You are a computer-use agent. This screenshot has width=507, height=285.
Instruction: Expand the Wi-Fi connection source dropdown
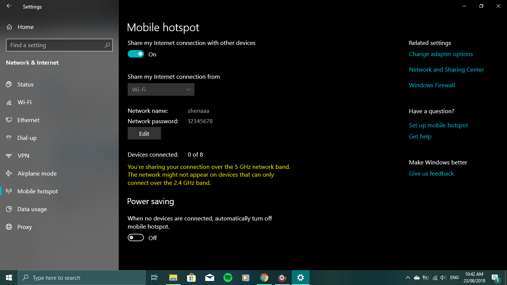161,89
